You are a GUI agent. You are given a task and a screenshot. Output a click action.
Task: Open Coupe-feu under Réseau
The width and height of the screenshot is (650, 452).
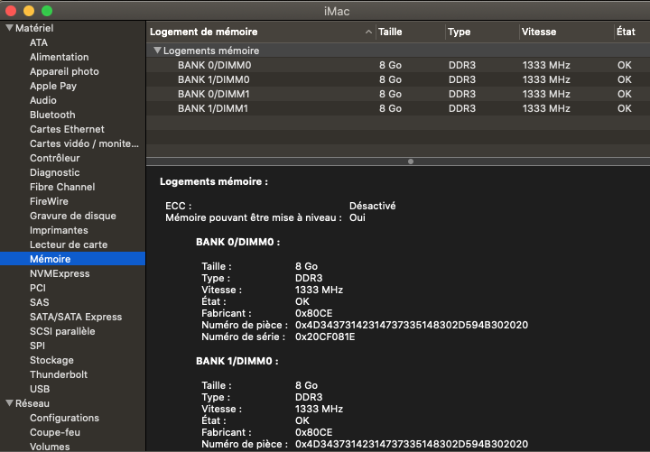pos(55,432)
